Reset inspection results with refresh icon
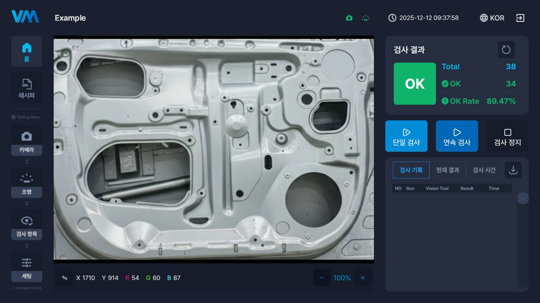This screenshot has height=303, width=540. pos(506,50)
